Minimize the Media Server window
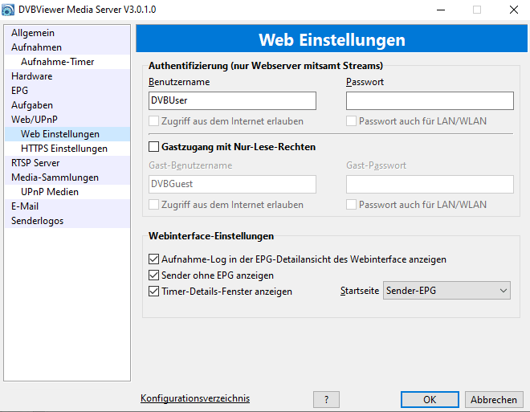 (x=441, y=10)
